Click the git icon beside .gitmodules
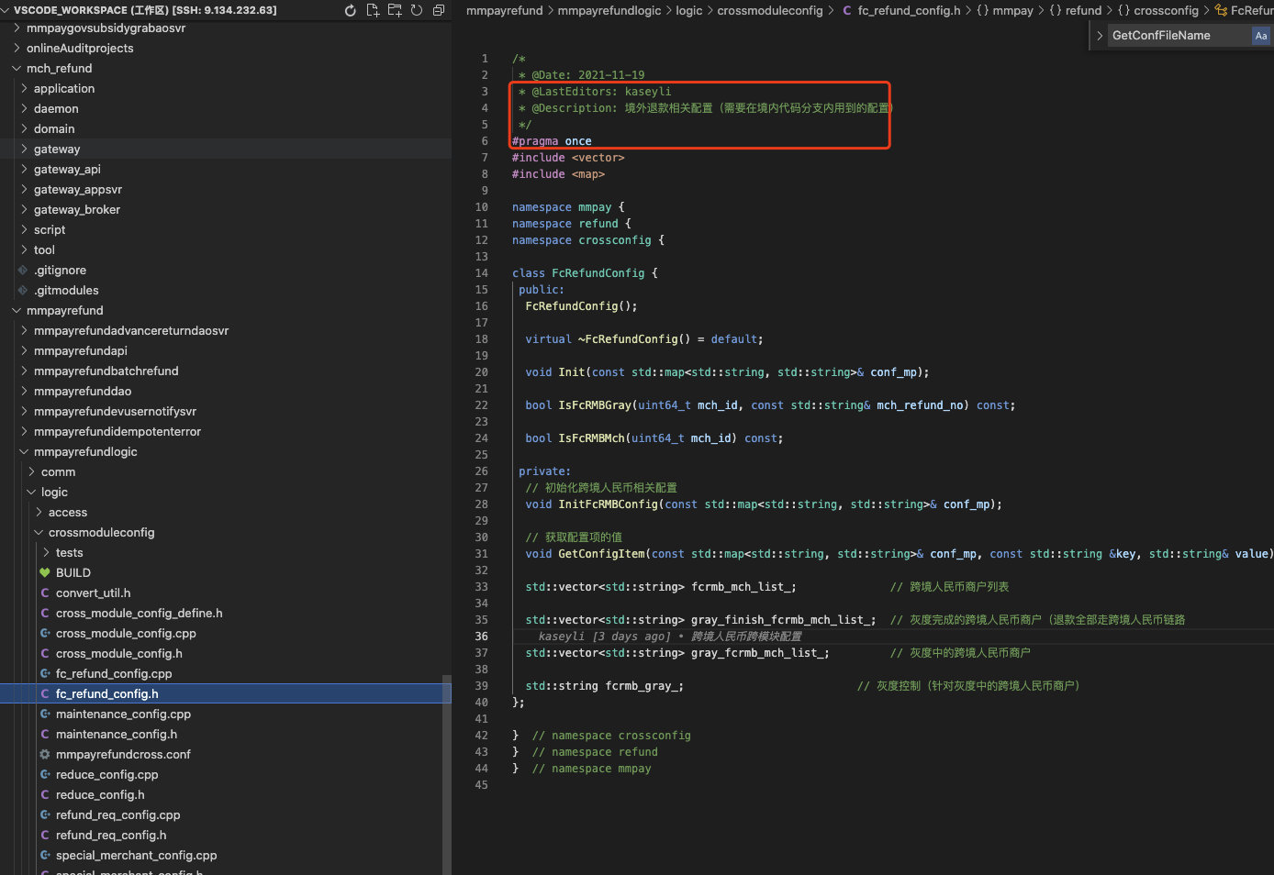Viewport: 1274px width, 875px height. [23, 290]
